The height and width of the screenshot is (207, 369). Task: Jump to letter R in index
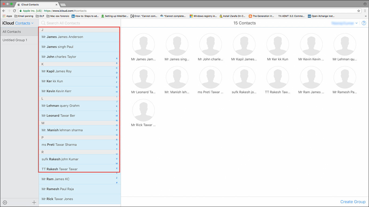pos(117,140)
